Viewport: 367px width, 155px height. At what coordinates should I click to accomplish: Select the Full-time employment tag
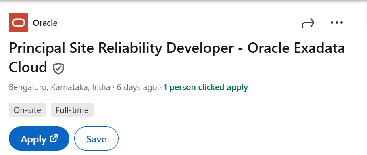click(x=72, y=109)
